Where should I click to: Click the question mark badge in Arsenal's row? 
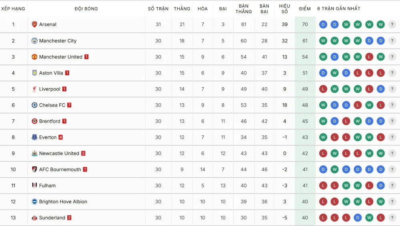pyautogui.click(x=392, y=24)
